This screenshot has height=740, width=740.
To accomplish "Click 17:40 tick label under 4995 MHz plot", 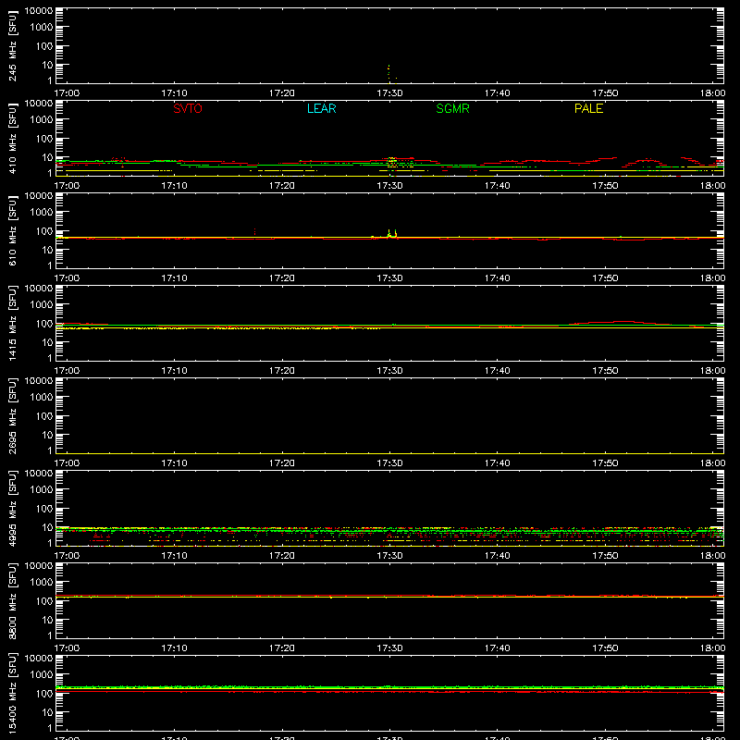I will click(x=497, y=556).
